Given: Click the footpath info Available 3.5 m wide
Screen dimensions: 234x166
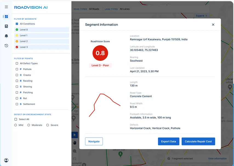Looking at the screenshot, I should (x=150, y=118).
